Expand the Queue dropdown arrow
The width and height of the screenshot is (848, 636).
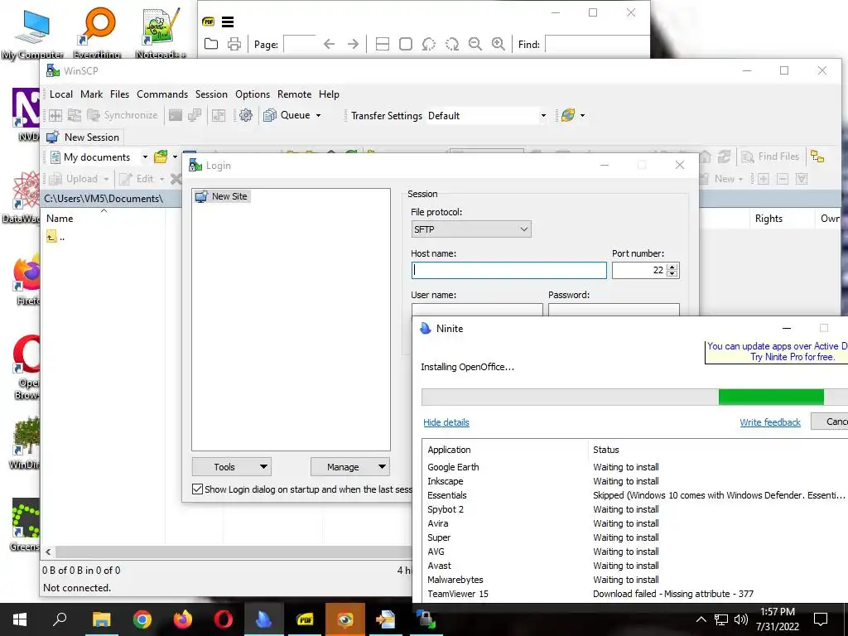click(x=319, y=115)
